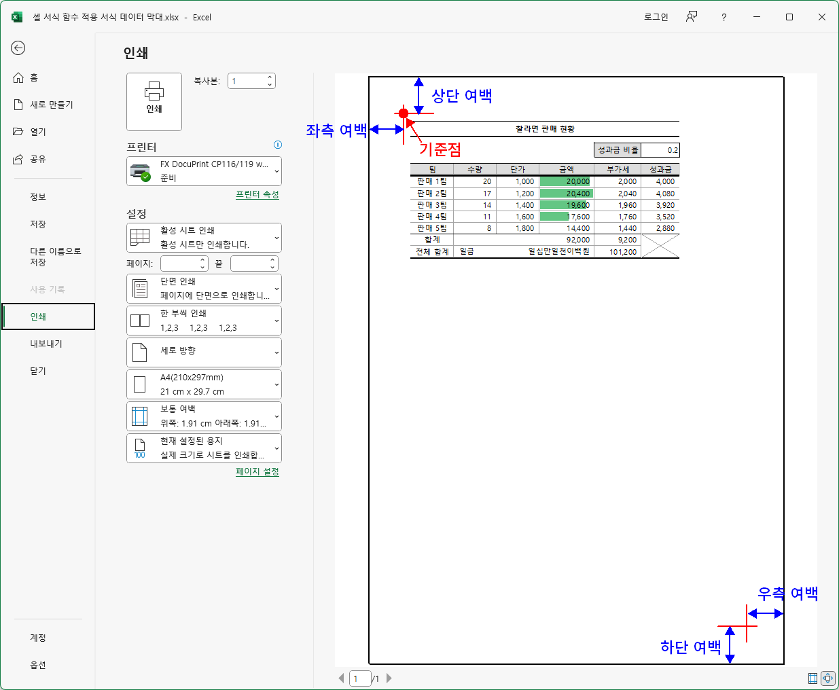Open 옵션 at sidebar bottom
This screenshot has height=690, width=839.
38,665
